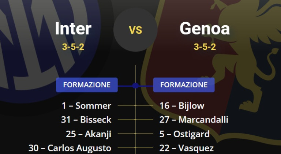The image size is (281, 154).
Task: Pick player 22 – Vasquez
Action: click(x=187, y=148)
